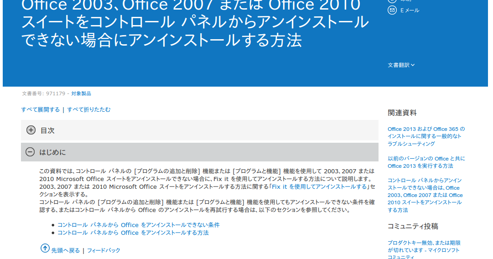Collapse the はじめに section minus icon
Image resolution: width=493 pixels, height=259 pixels.
coord(30,152)
